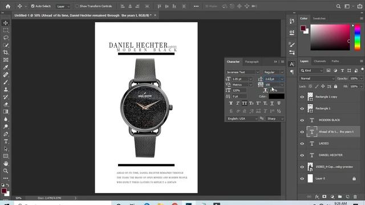Select the Untitled-1 document tab
Screen dimensions: 365x205
pyautogui.click(x=83, y=15)
